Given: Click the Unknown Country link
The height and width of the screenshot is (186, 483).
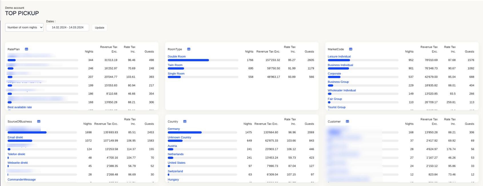Looking at the screenshot, I should coord(179,138).
